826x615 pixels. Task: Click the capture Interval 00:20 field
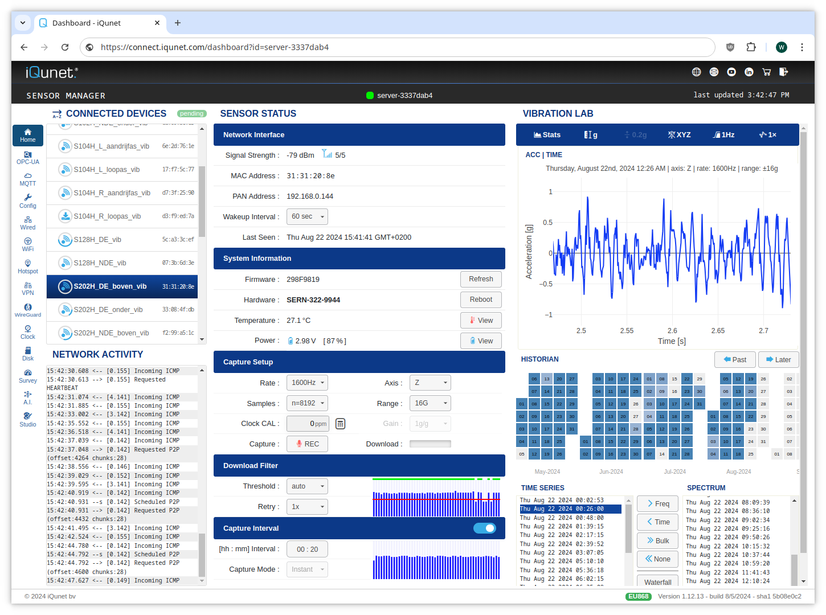pyautogui.click(x=307, y=549)
